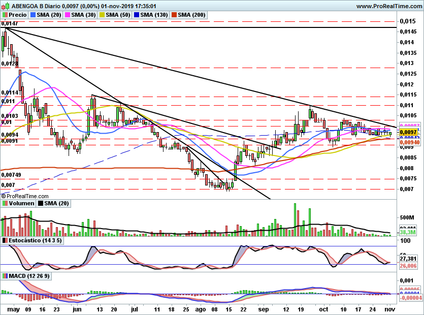Click the 0,0091 level label

(x=10, y=141)
